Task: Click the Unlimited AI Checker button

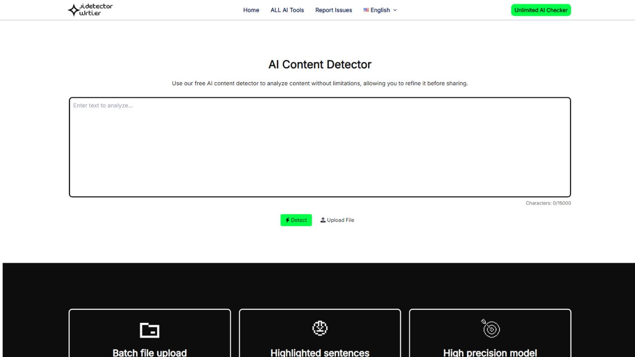Action: click(x=541, y=9)
